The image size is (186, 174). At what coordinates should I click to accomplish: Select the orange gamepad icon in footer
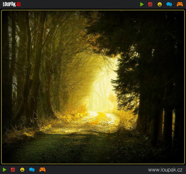point(42,170)
